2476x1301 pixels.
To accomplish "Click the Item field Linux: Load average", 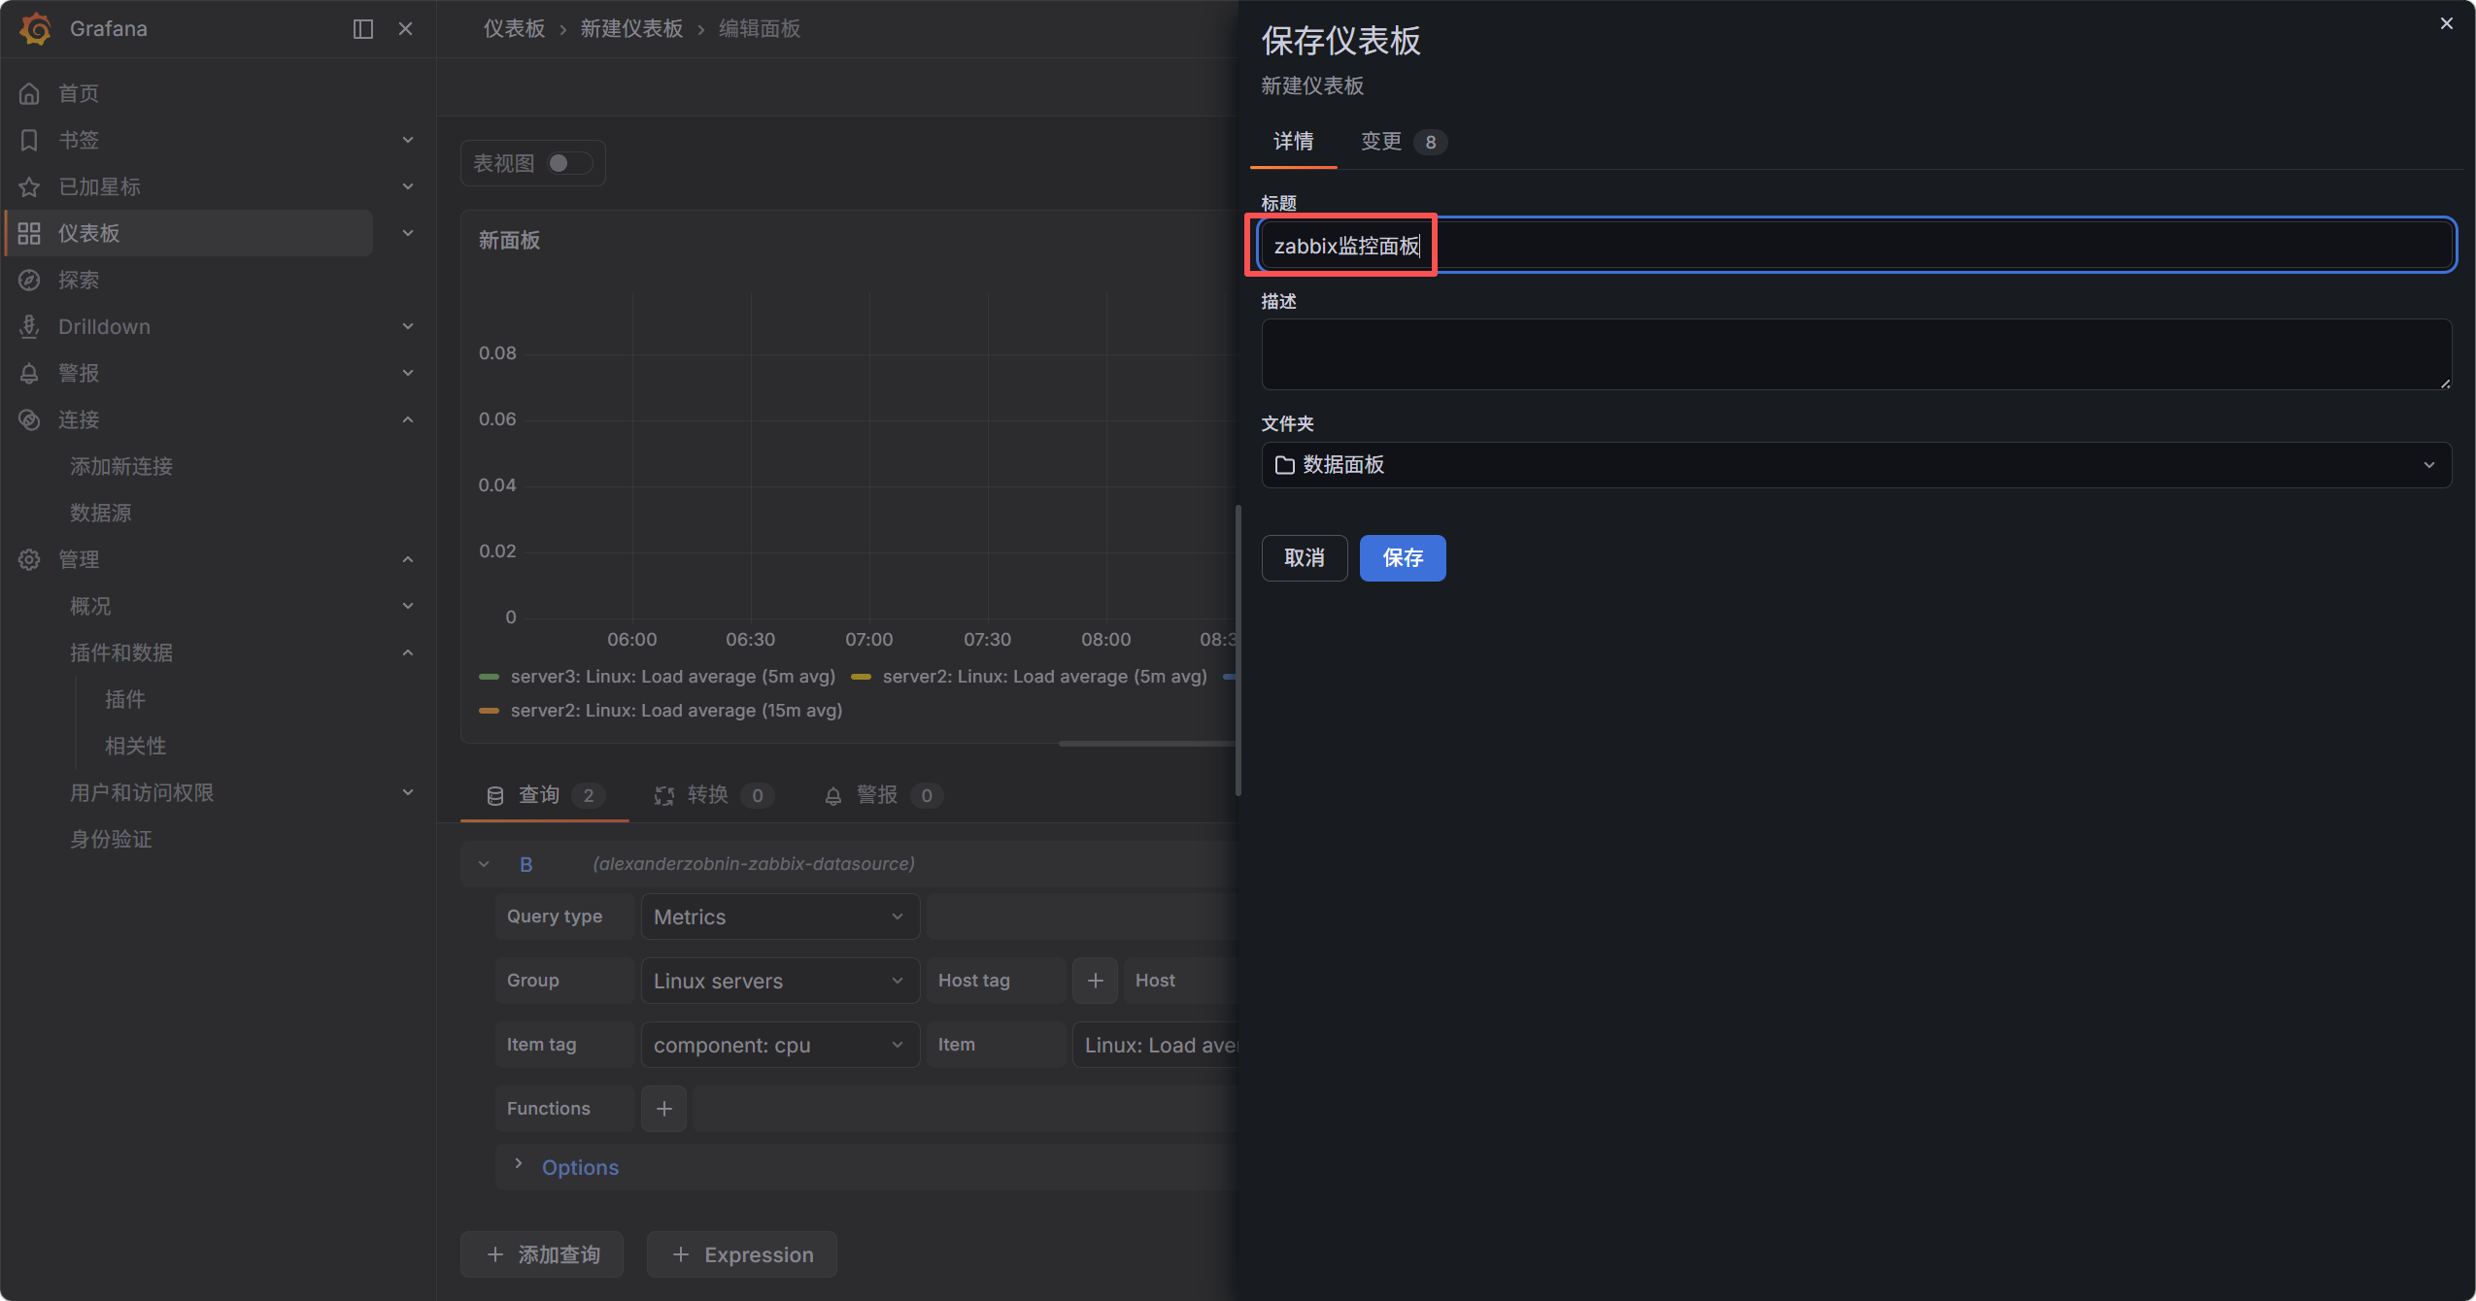I will tap(1156, 1045).
